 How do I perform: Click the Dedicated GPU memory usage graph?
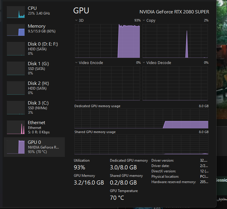point(141,118)
